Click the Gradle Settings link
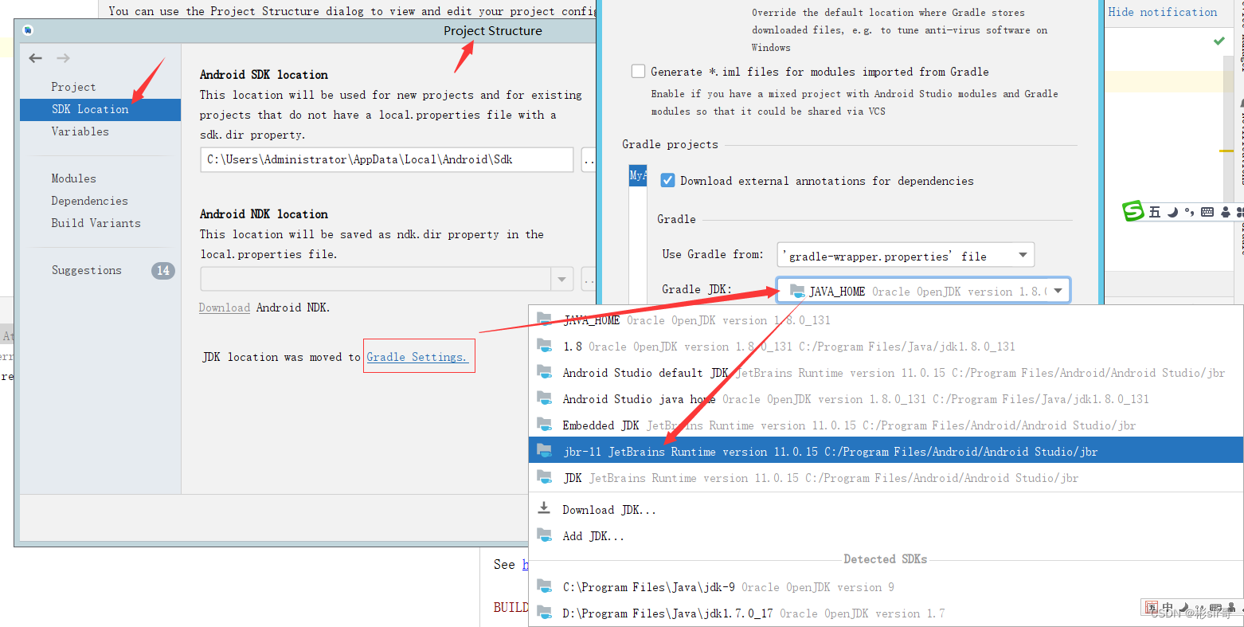 [x=417, y=357]
